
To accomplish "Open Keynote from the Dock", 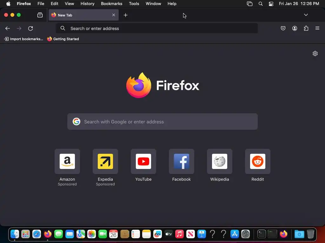I will 202,234.
